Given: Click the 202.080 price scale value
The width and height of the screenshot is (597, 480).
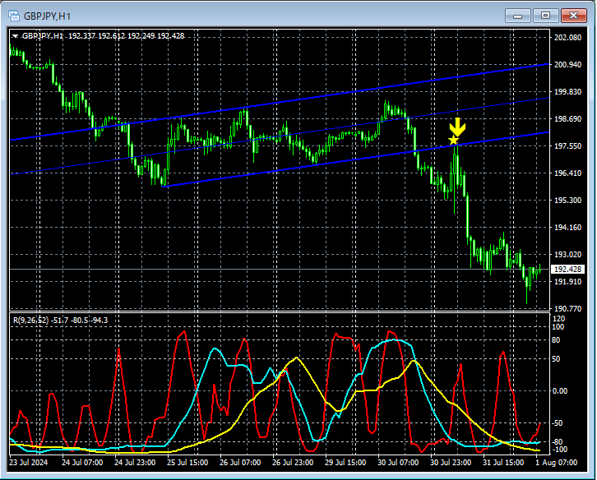Looking at the screenshot, I should pos(567,37).
